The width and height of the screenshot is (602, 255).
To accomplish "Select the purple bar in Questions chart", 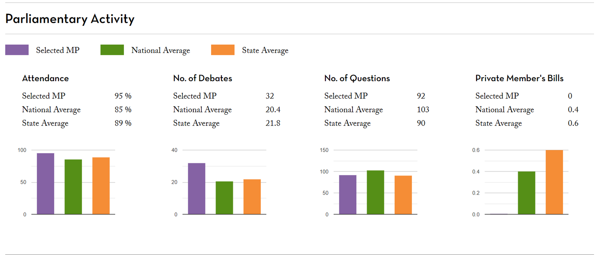I will pyautogui.click(x=348, y=195).
